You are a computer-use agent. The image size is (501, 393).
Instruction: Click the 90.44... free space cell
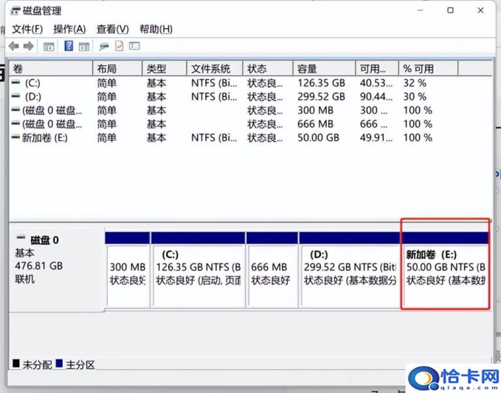[376, 96]
